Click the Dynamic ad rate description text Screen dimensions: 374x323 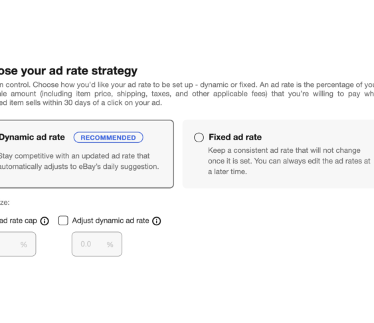click(x=79, y=161)
